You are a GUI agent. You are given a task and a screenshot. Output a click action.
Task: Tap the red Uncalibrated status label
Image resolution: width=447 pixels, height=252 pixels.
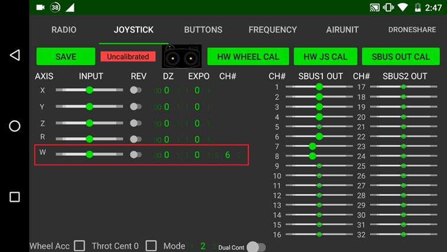[128, 57]
